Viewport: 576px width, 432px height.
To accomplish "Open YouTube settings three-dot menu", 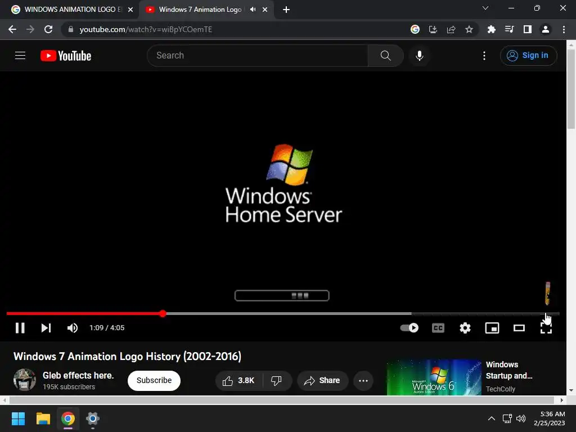I will [x=484, y=56].
